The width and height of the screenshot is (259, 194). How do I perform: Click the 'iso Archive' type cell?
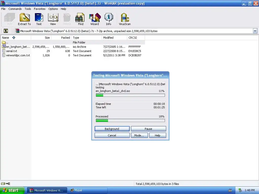point(79,47)
